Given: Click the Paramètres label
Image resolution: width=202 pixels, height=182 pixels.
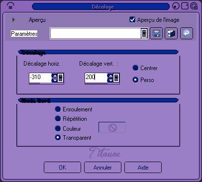Looking at the screenshot, I should click(24, 33).
